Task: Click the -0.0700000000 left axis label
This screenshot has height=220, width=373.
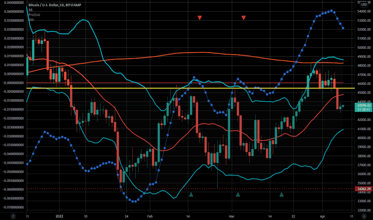Action: coord(13,207)
